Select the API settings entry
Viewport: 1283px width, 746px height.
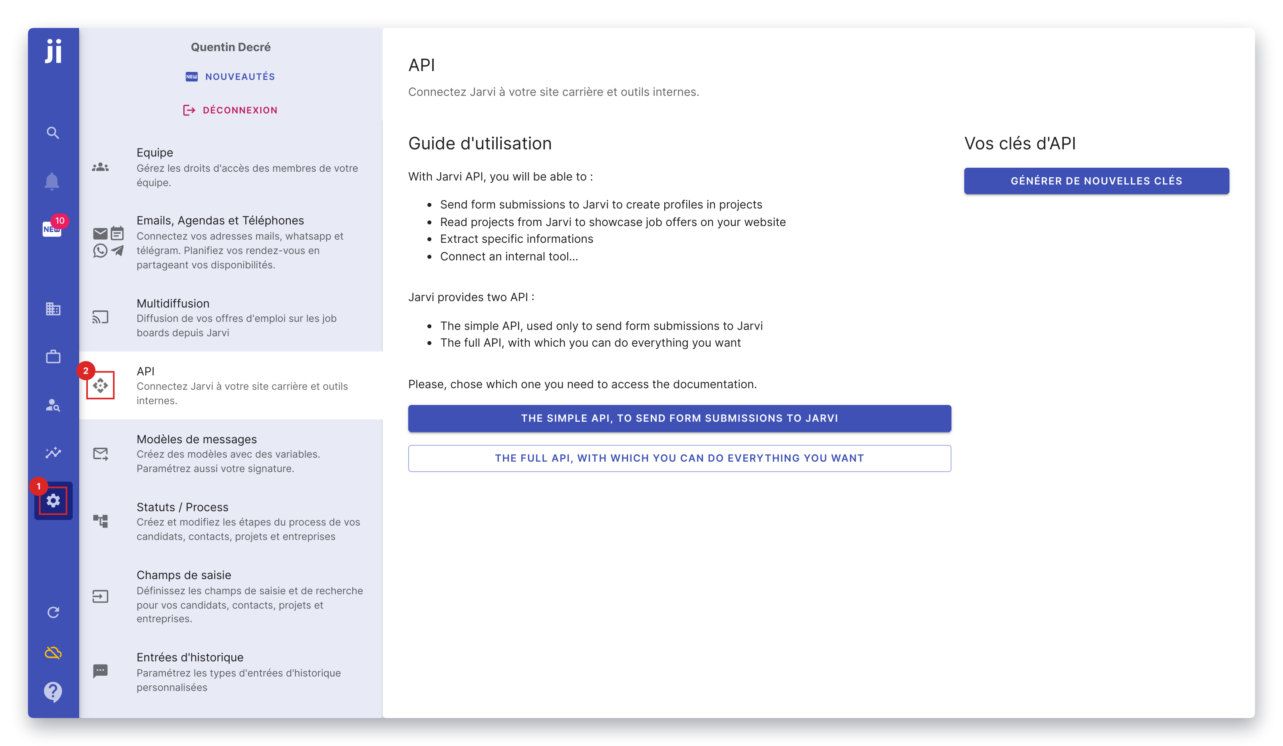click(x=230, y=386)
